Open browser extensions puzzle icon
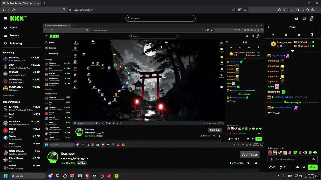The height and width of the screenshot is (180, 321). pyautogui.click(x=280, y=10)
